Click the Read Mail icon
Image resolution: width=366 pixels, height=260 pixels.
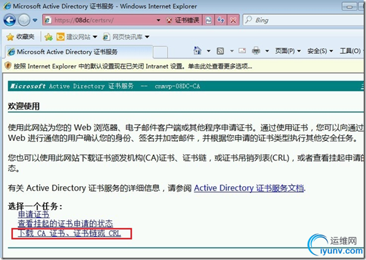(242, 51)
